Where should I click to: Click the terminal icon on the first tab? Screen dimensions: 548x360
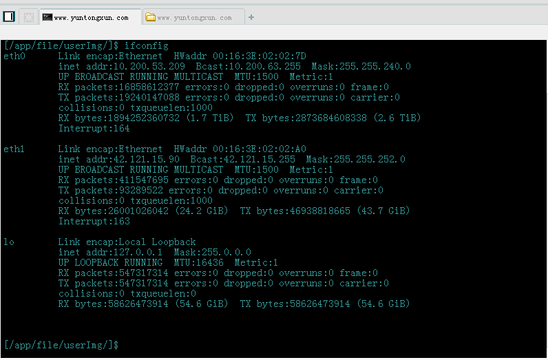pyautogui.click(x=48, y=17)
